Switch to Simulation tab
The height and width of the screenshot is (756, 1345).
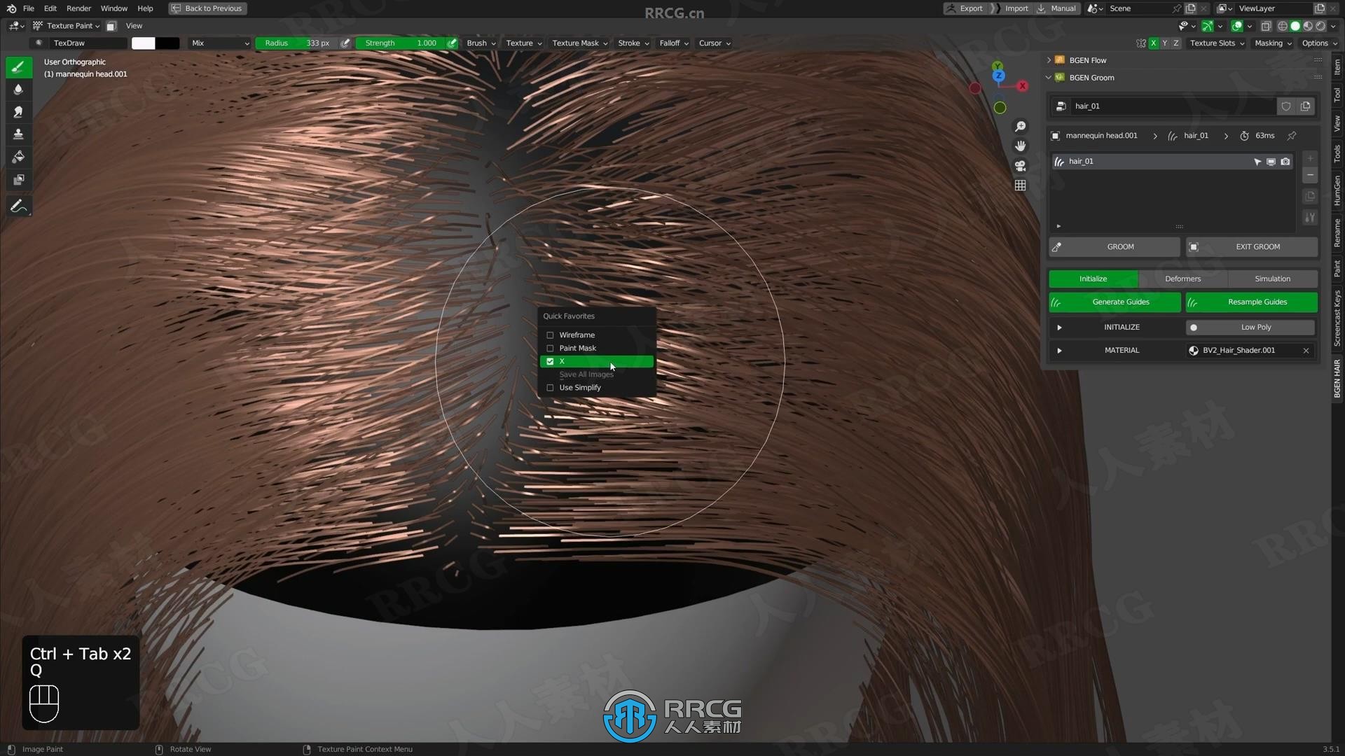(1272, 279)
